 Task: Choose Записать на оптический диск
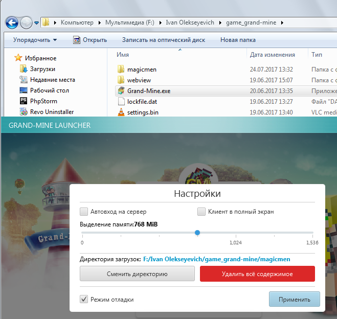(164, 40)
